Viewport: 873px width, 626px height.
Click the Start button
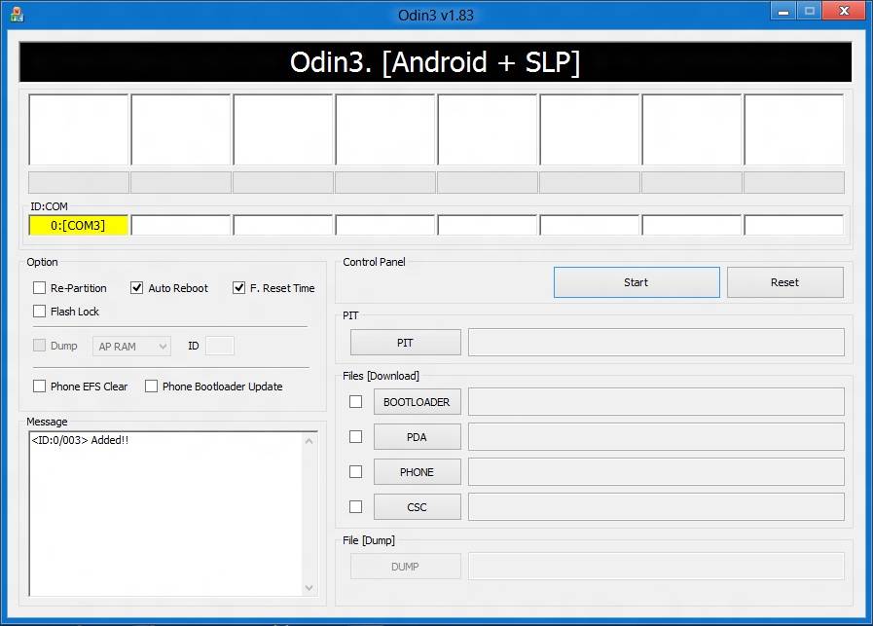coord(637,282)
